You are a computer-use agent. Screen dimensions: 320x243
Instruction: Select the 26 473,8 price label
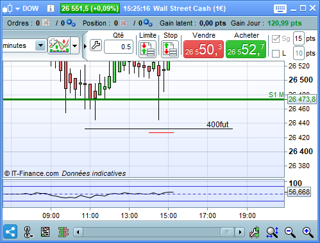tap(301, 99)
